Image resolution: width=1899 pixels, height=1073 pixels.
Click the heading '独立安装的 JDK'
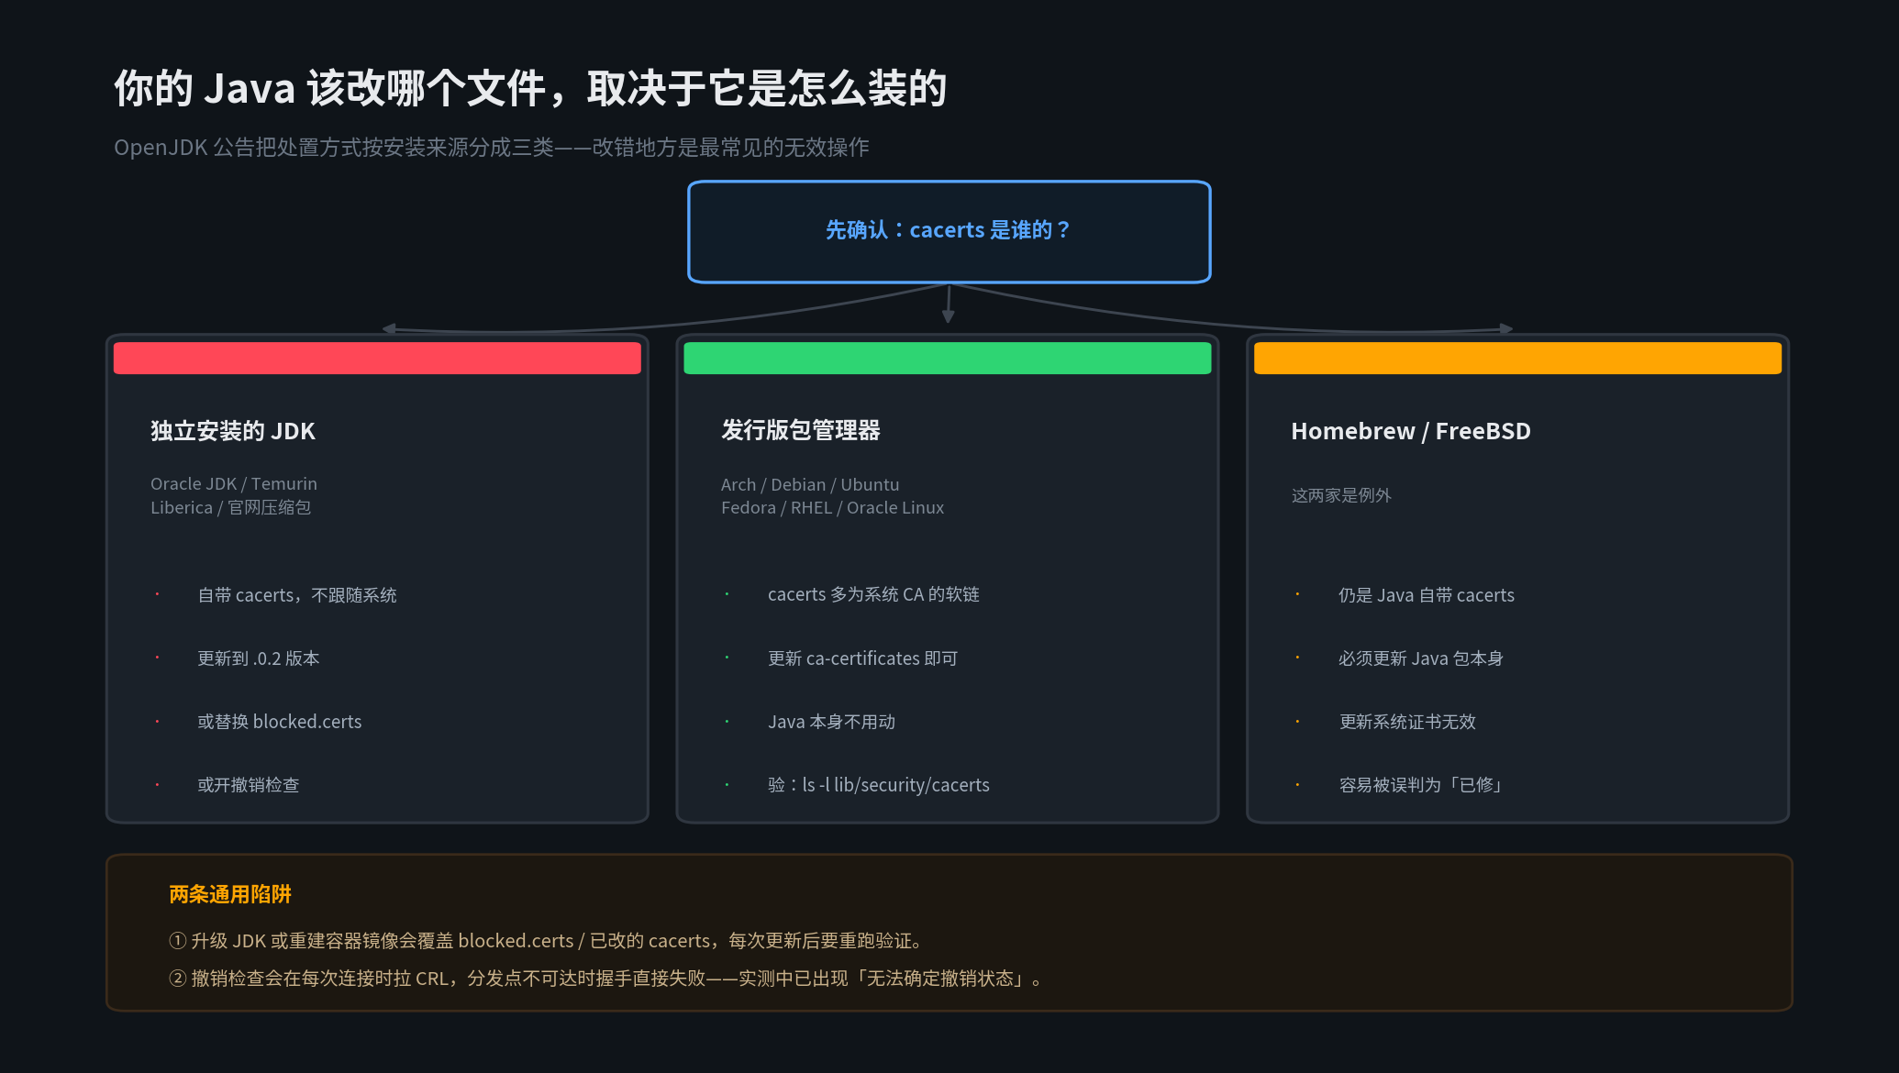[x=233, y=431]
